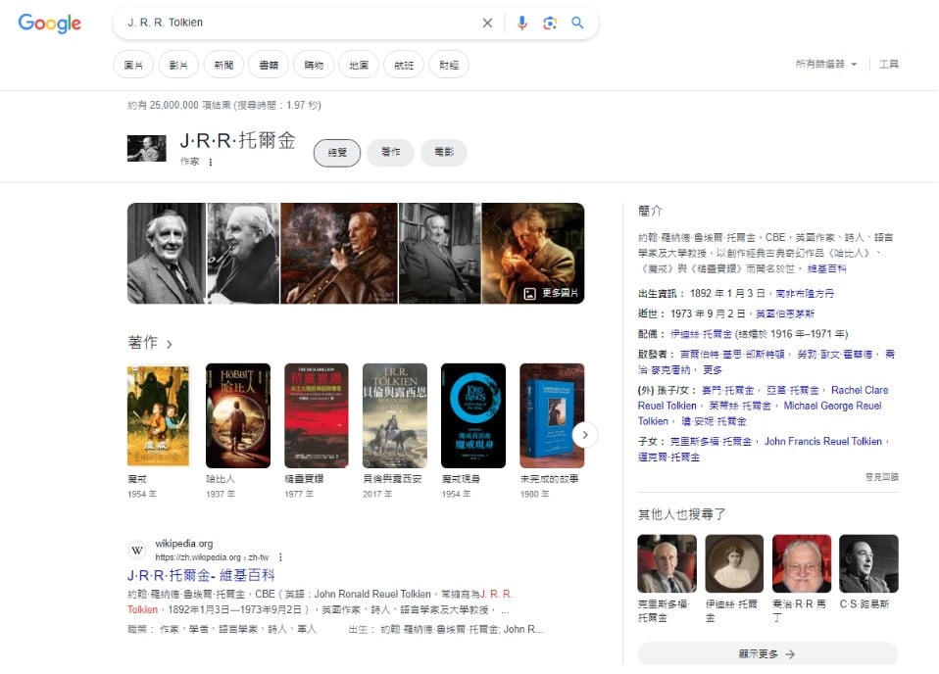
Task: Activate the 經覽 knowledge panel chip
Action: 336,152
